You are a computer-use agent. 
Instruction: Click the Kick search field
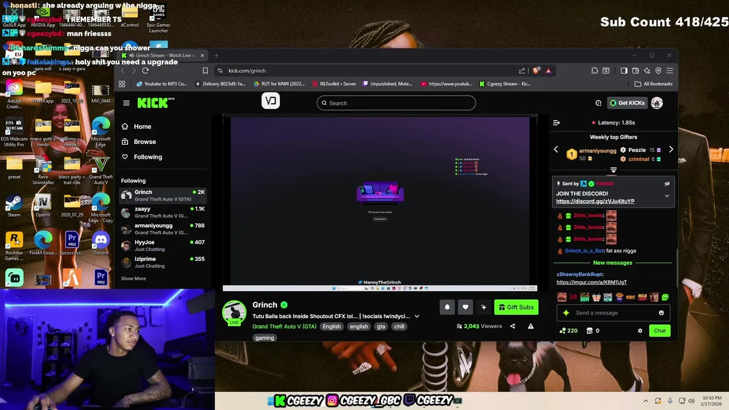tap(396, 103)
